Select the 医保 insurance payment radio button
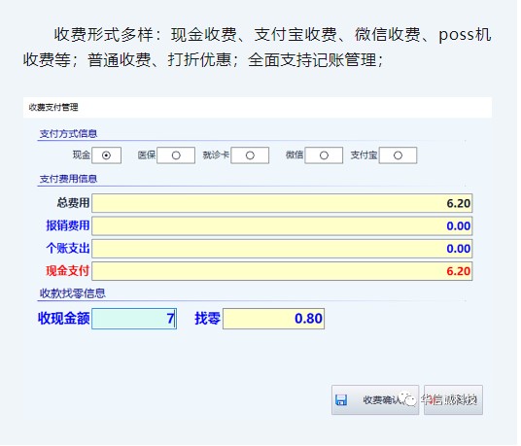 pyautogui.click(x=176, y=155)
